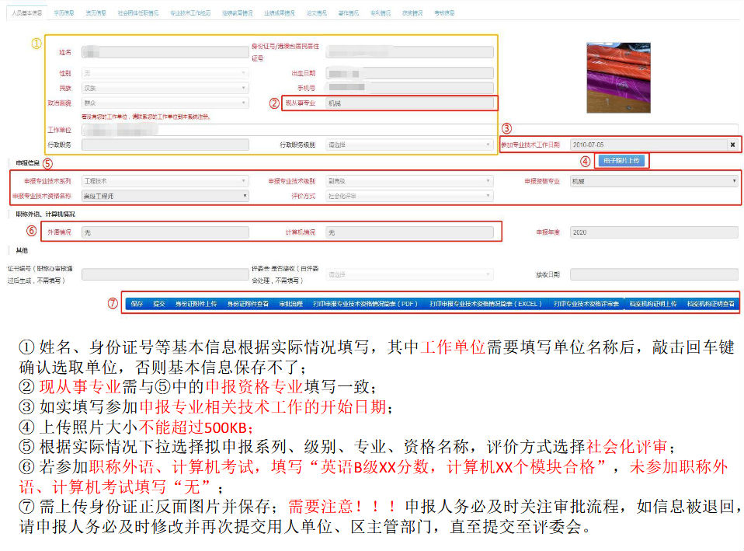Open the 论文情况 tab
Screen dimensions: 744x551
tap(317, 13)
